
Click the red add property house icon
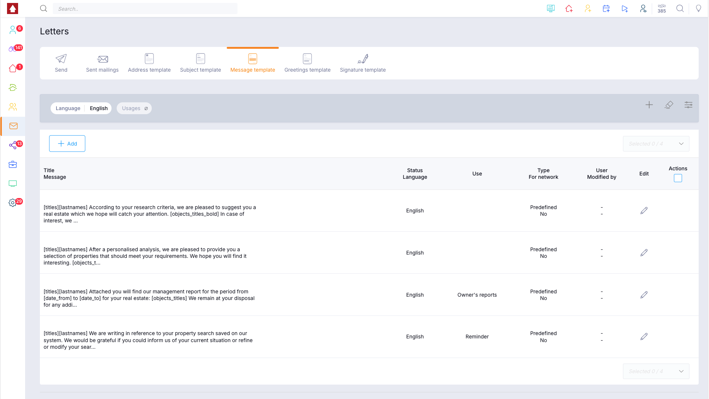click(x=569, y=8)
